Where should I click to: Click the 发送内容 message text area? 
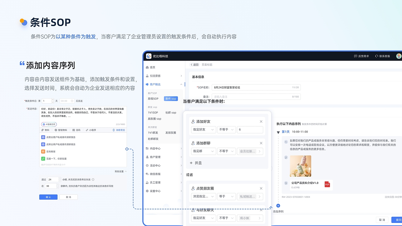tap(83, 113)
